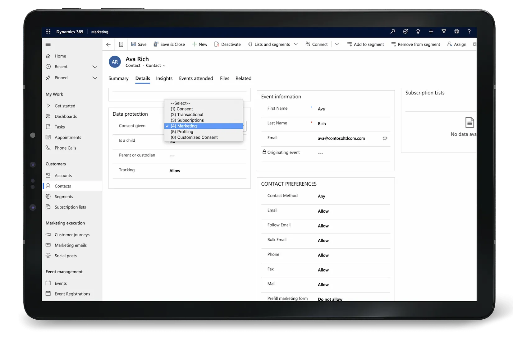Viewport: 522px width, 342px height.
Task: Expand the Connect dropdown chevron
Action: (337, 44)
